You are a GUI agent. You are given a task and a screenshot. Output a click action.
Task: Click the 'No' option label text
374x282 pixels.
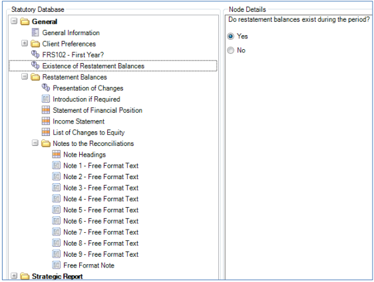tap(241, 50)
